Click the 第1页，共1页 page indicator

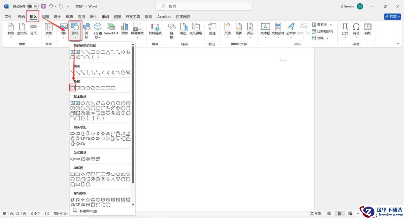[14, 214]
